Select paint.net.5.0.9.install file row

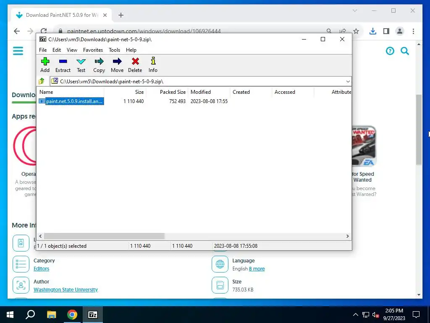[x=71, y=101]
